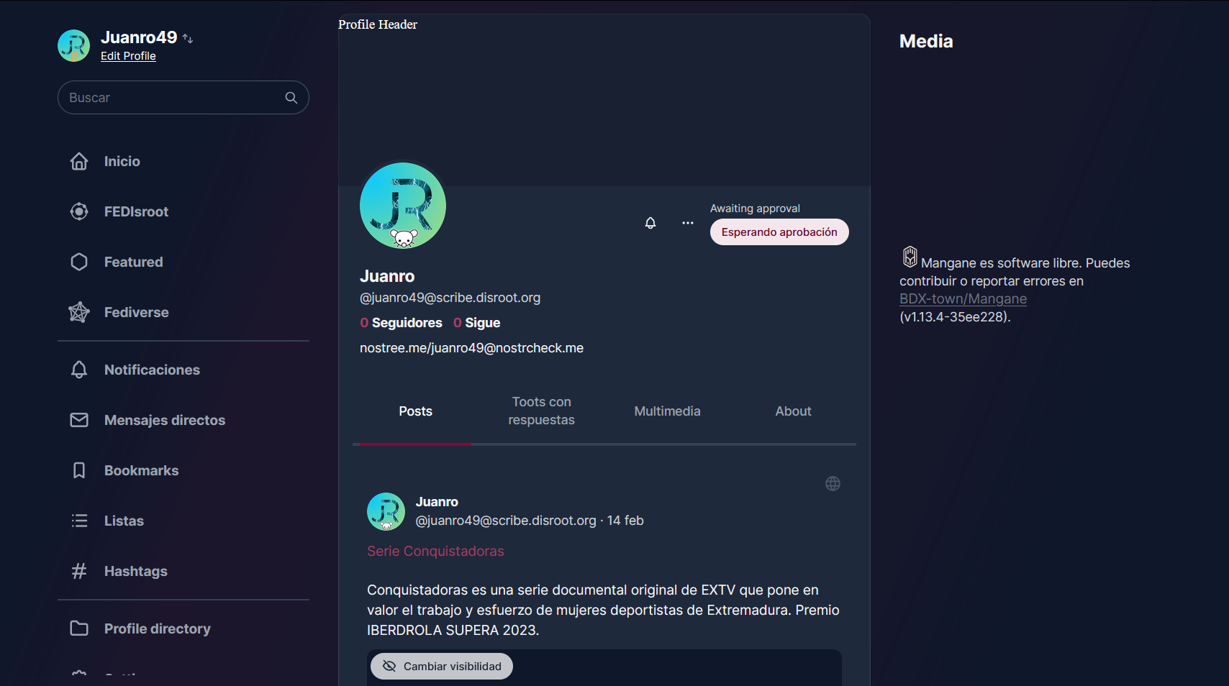The height and width of the screenshot is (686, 1229).
Task: Click the Esperando aprobación button
Action: tap(779, 232)
